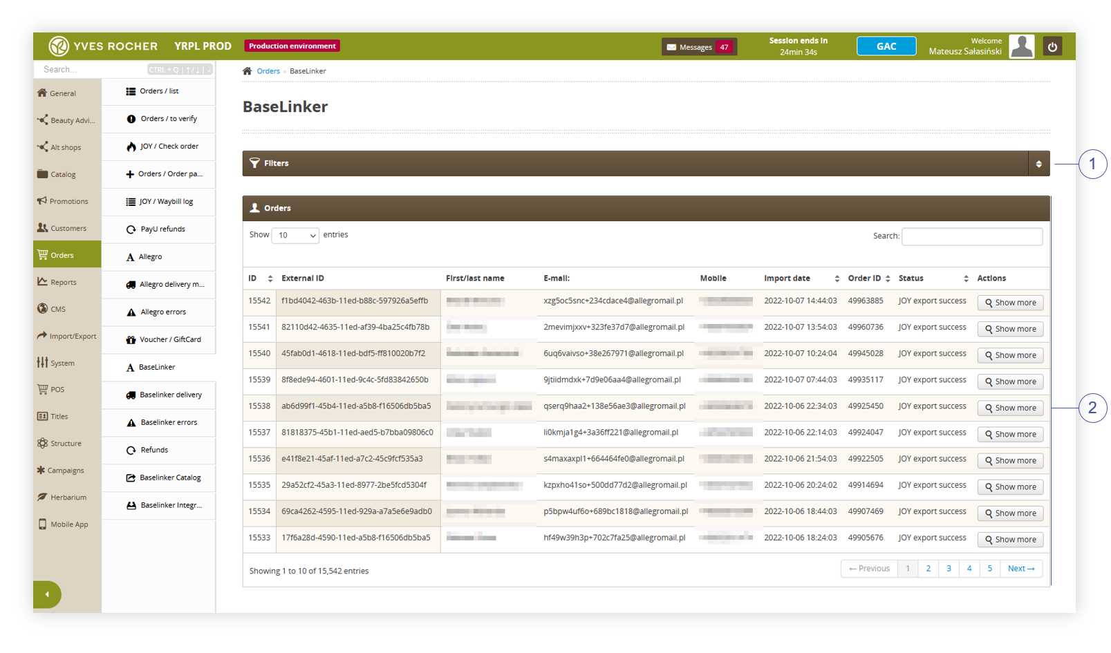Open Alt shops sidebar section
Viewport: 1111px width, 653px height.
[x=67, y=147]
